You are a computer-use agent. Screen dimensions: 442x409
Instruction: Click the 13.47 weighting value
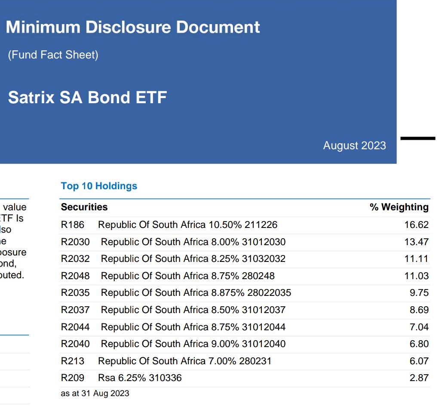tap(416, 242)
